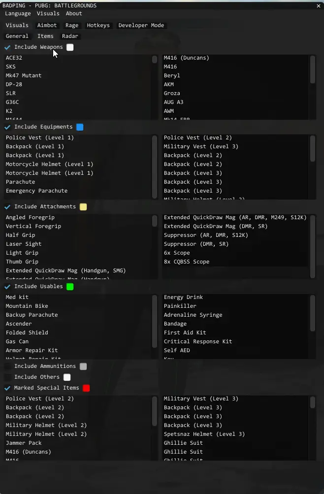The width and height of the screenshot is (324, 494).
Task: Choose Laser Sight from the attachments list
Action: tap(24, 244)
